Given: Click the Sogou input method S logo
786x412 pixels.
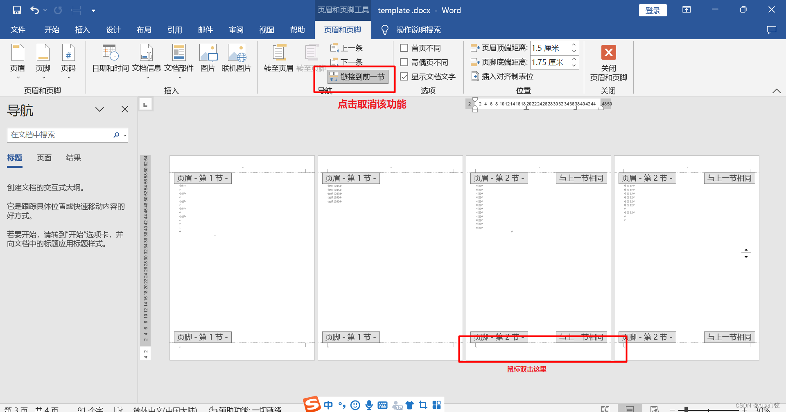Looking at the screenshot, I should pyautogui.click(x=312, y=404).
